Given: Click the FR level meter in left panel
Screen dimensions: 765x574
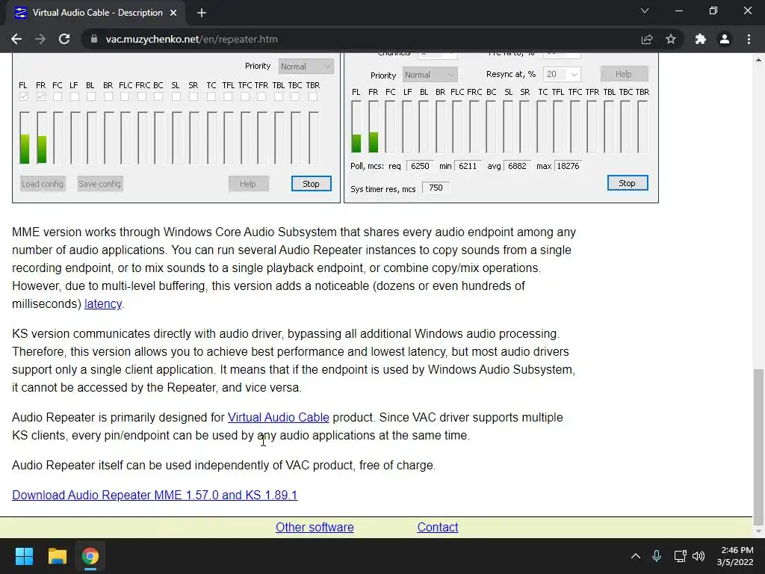Looking at the screenshot, I should pyautogui.click(x=42, y=138).
